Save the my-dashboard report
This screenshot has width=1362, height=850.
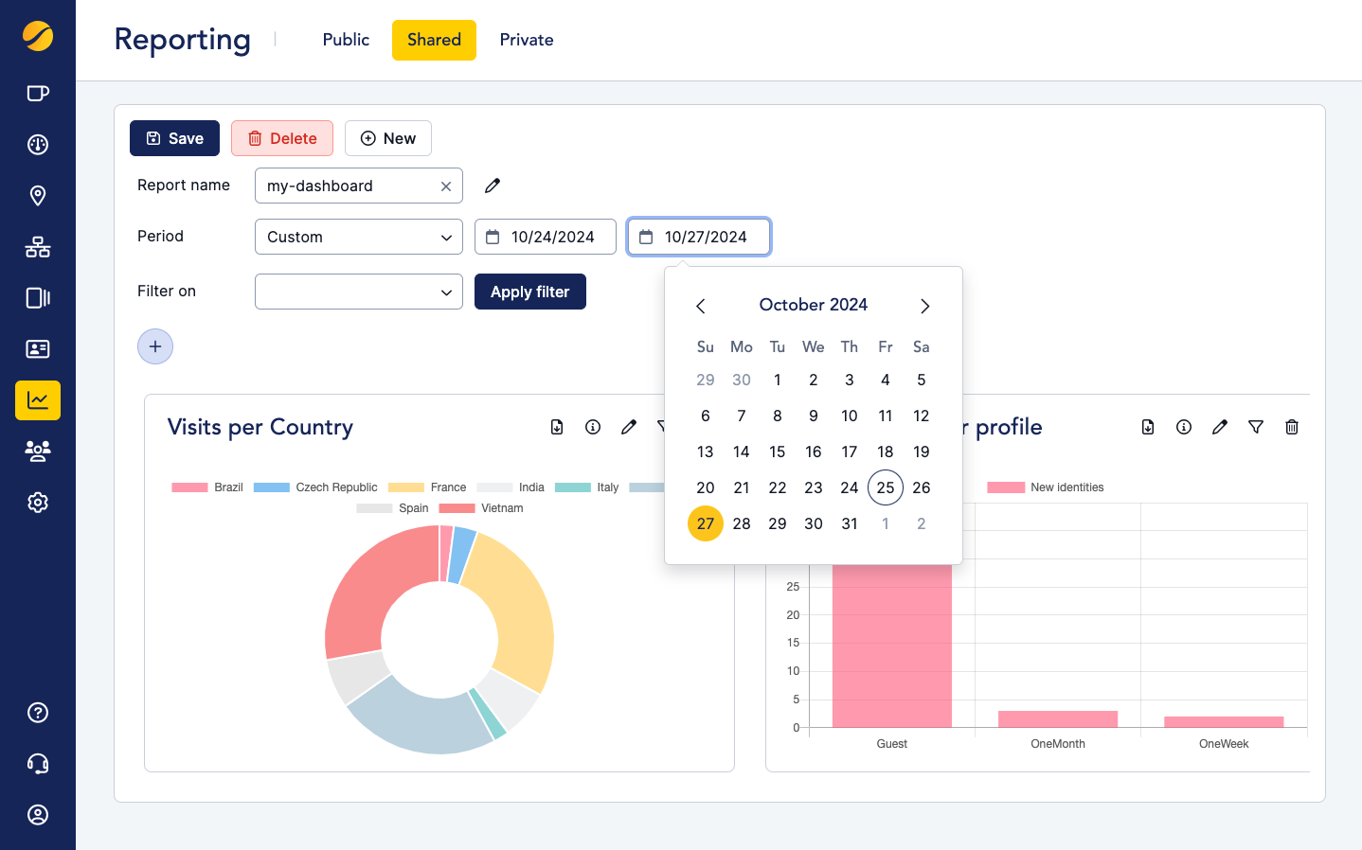coord(174,138)
